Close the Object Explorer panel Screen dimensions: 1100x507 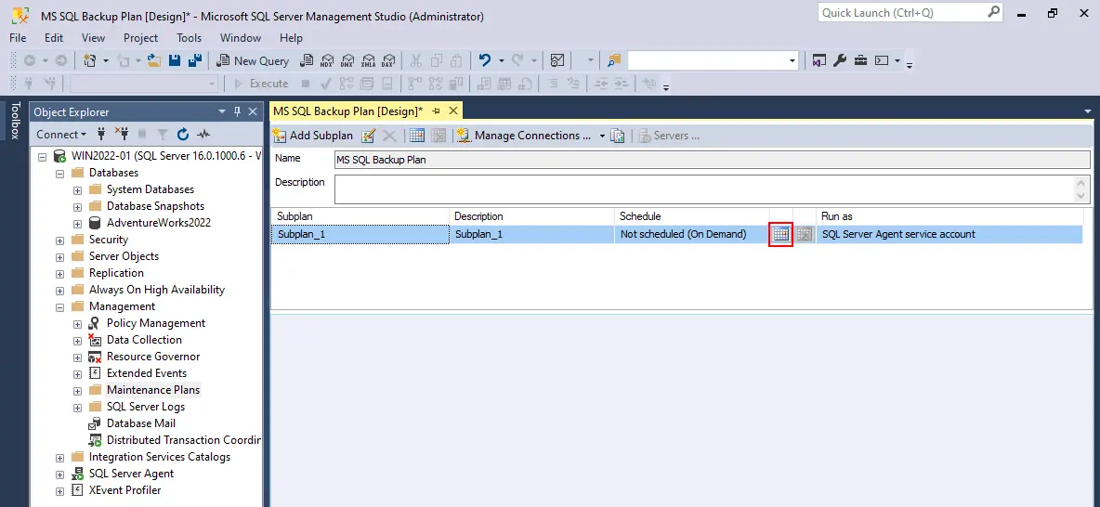pyautogui.click(x=253, y=111)
